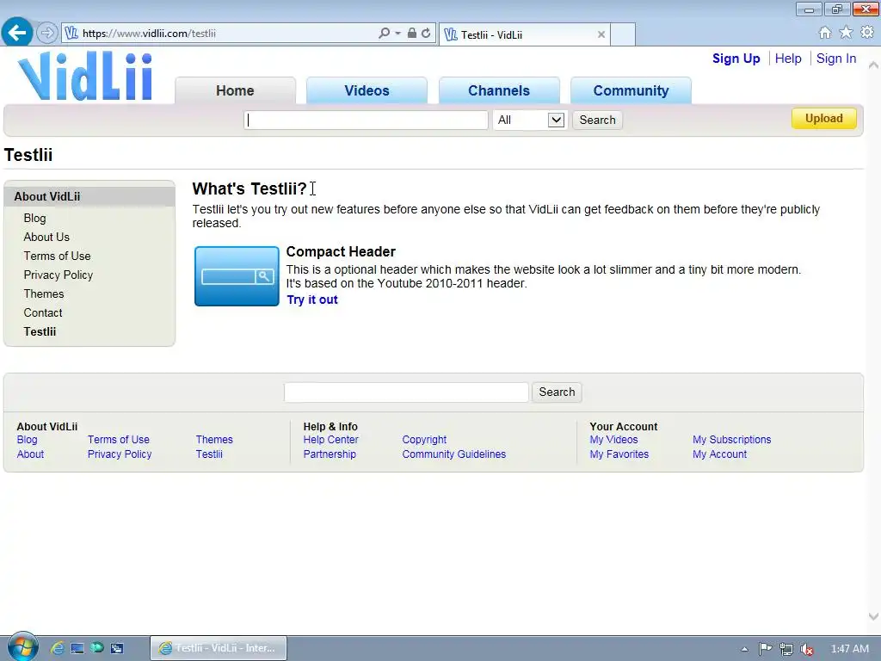Open Action Center flag icon in tray
Image resolution: width=881 pixels, height=661 pixels.
[x=765, y=649]
